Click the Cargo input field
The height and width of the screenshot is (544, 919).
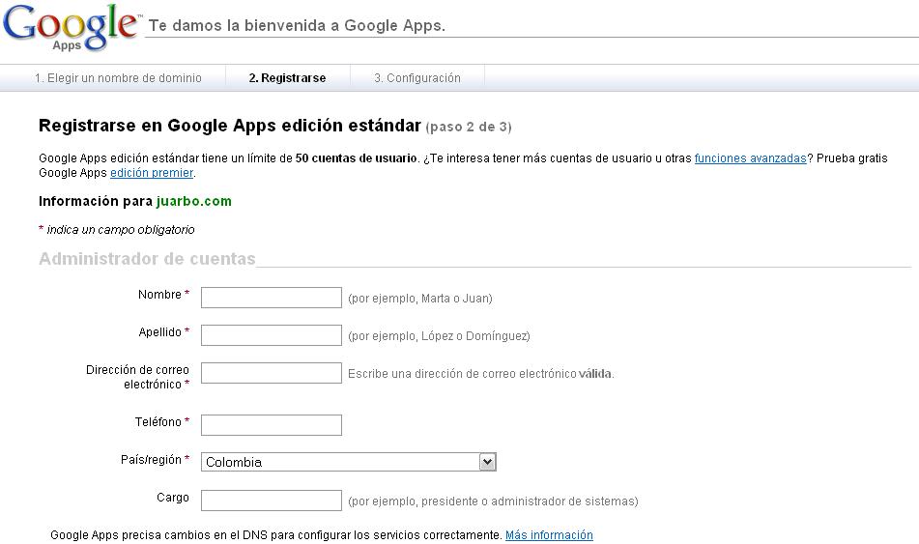(x=272, y=500)
